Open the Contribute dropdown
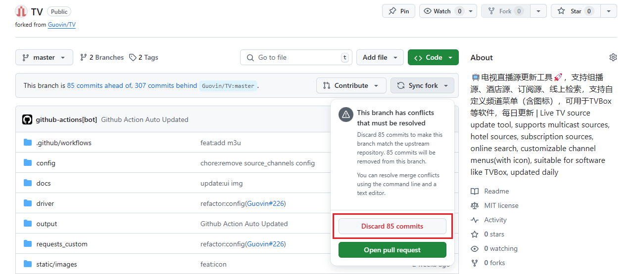The image size is (634, 274). coord(351,85)
